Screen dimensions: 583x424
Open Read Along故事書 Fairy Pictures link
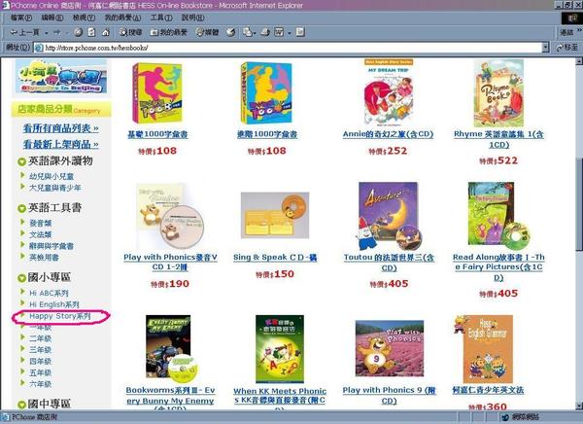point(498,267)
